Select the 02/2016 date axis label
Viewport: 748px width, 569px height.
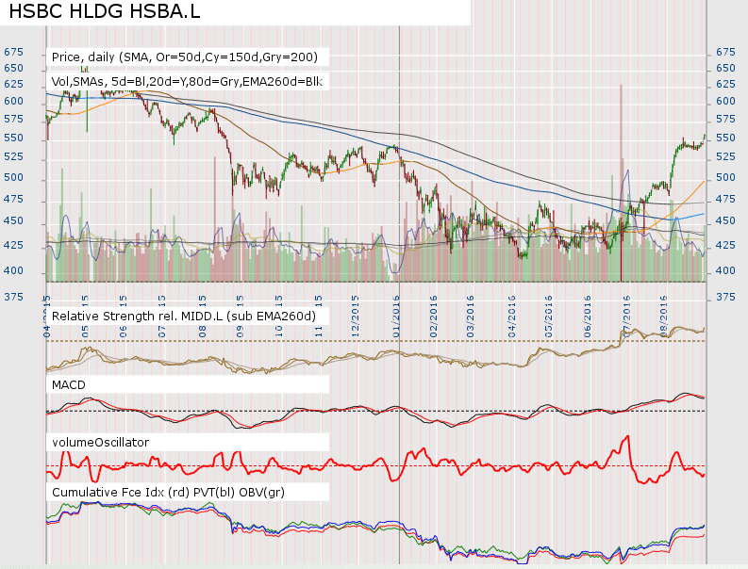[433, 317]
